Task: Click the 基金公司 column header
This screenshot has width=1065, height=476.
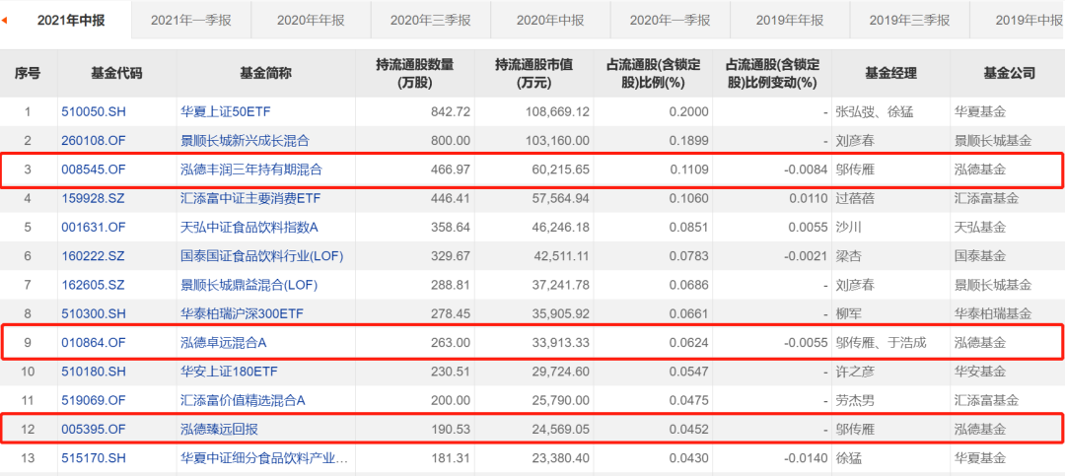Action: [x=1009, y=73]
